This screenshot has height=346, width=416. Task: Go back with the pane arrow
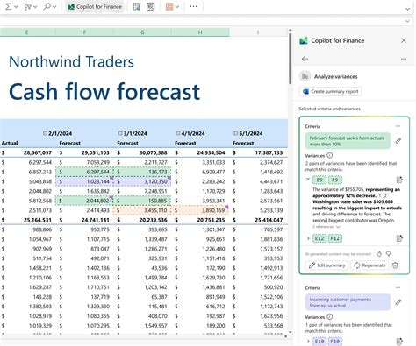305,59
